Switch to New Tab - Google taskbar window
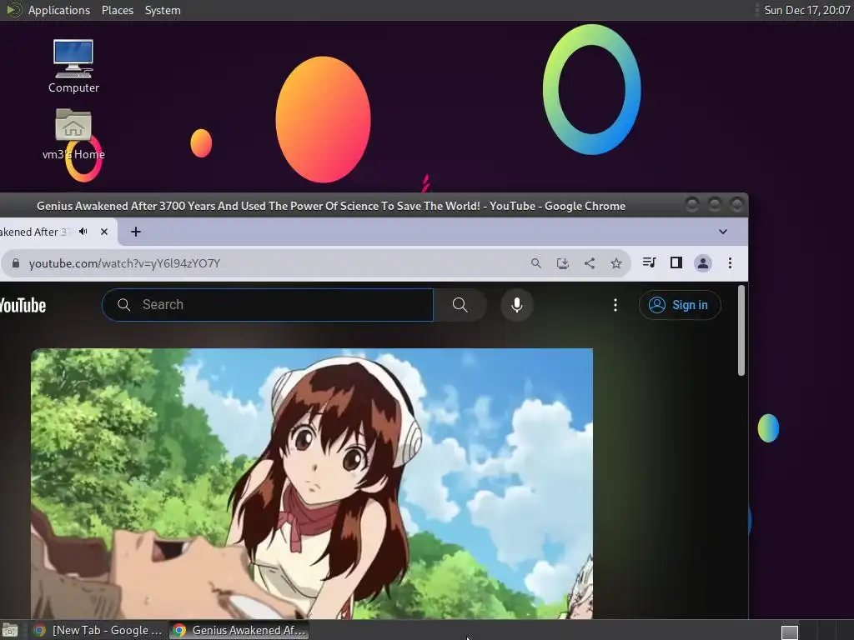 pos(98,630)
